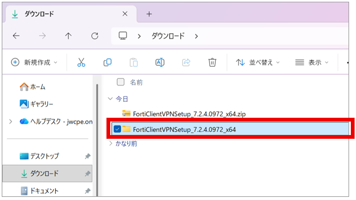Close the ダウンロード tab
Screen dimensions: 356x200
coord(125,14)
